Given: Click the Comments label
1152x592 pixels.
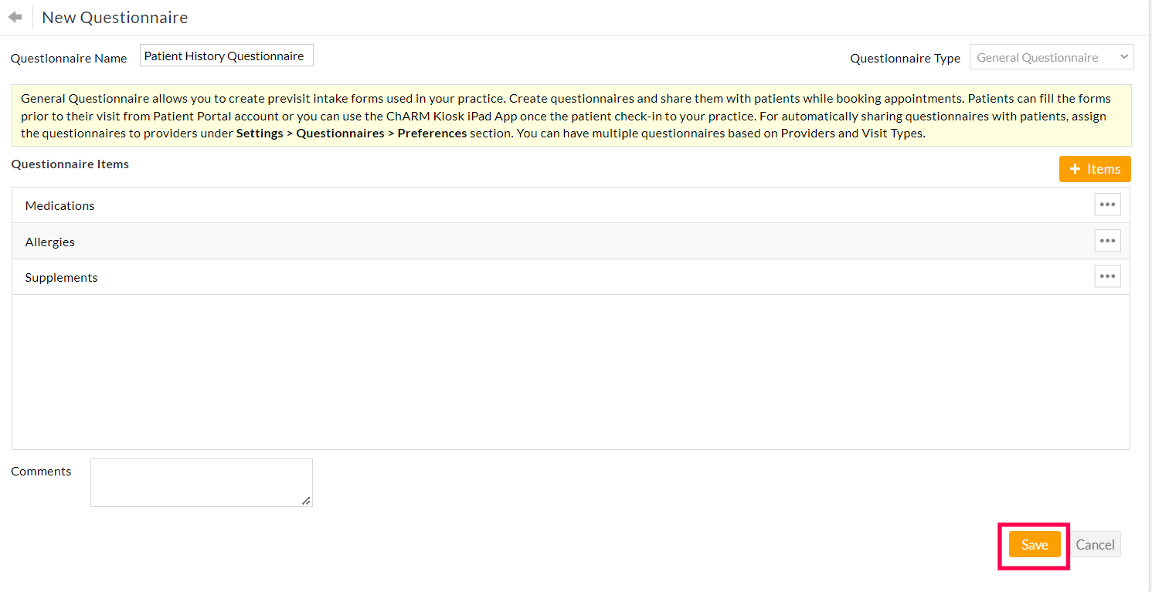Looking at the screenshot, I should [41, 471].
